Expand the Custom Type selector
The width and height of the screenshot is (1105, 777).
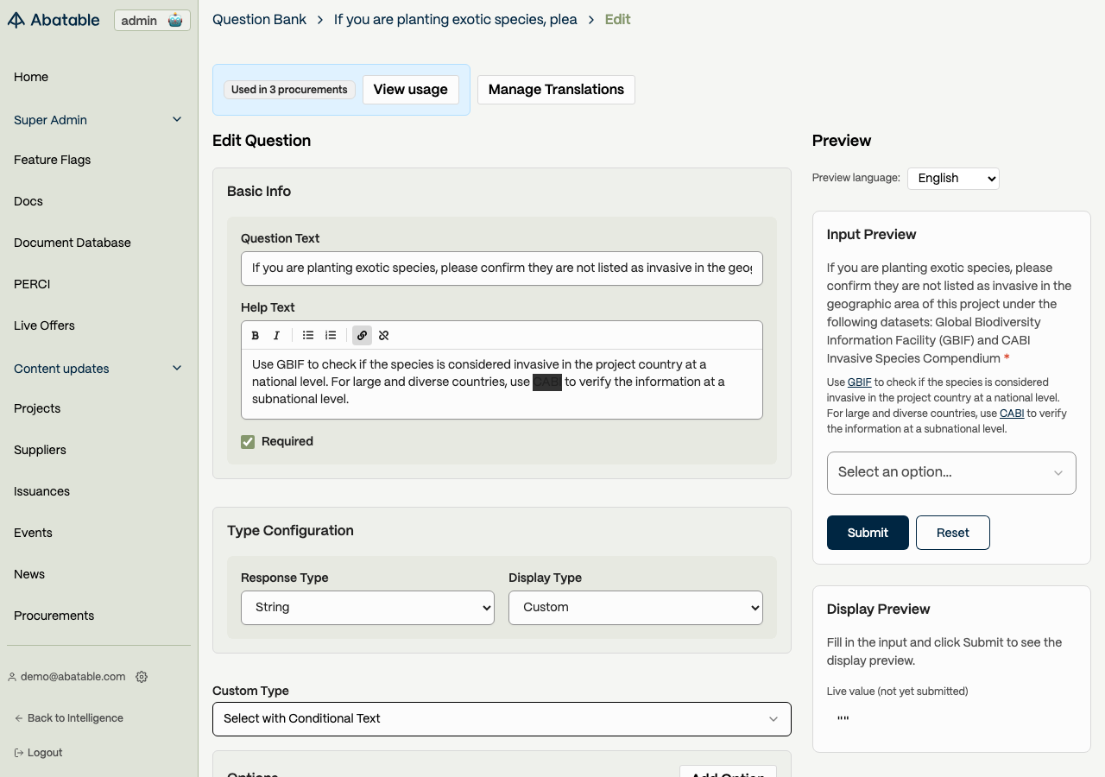click(x=502, y=719)
